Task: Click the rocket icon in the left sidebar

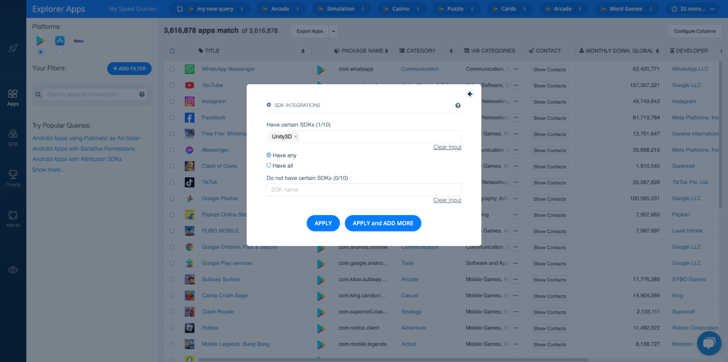Action: pyautogui.click(x=13, y=48)
